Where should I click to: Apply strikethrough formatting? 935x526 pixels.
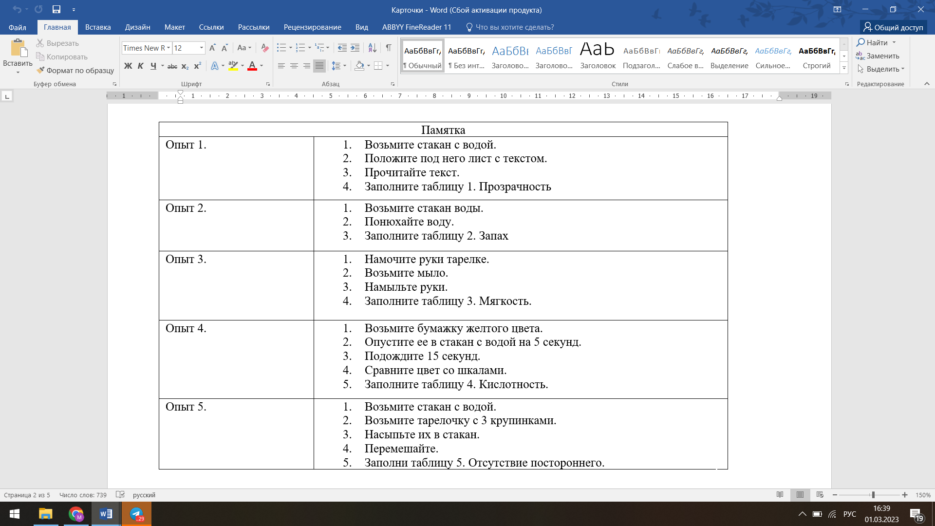[x=172, y=66]
